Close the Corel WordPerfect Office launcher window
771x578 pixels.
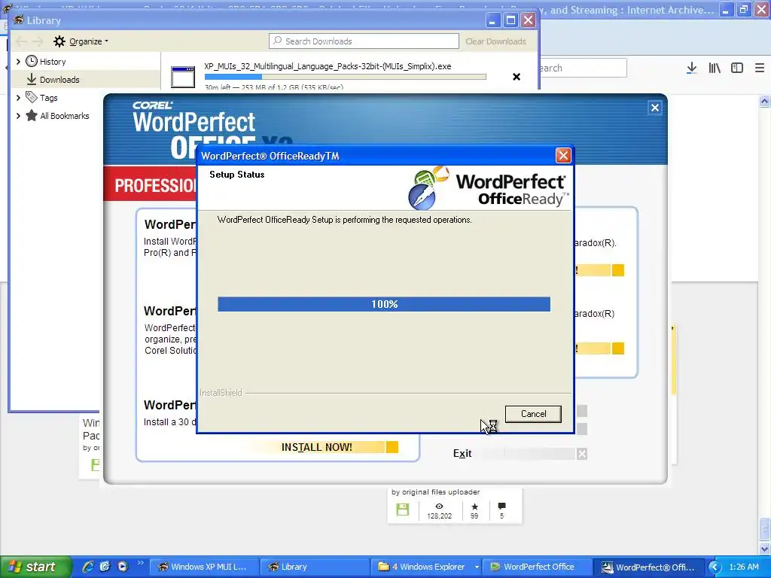[x=655, y=108]
